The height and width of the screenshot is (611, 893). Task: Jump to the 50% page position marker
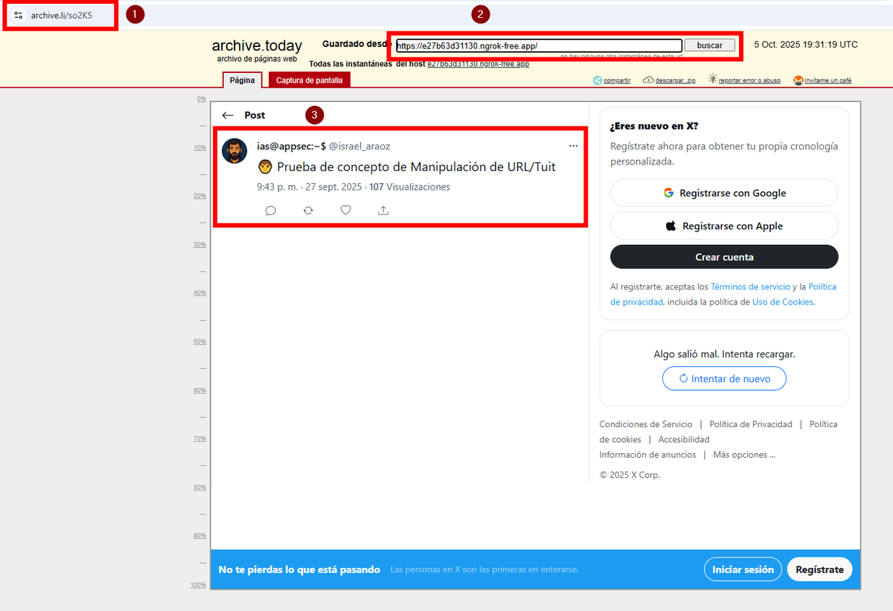coord(199,342)
